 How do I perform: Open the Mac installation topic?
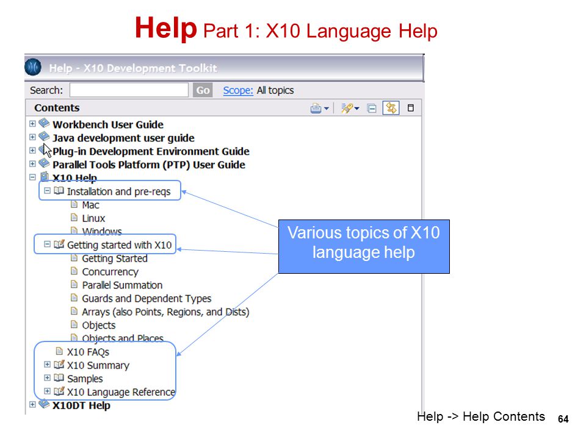[90, 205]
